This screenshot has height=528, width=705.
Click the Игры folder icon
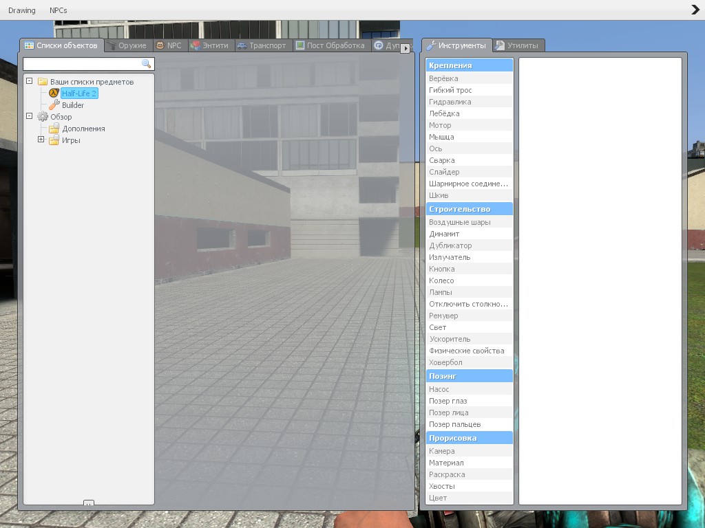tap(54, 140)
